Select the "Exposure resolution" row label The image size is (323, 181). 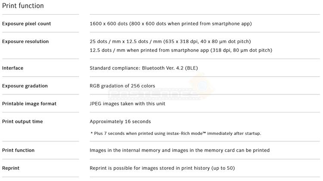pos(25,42)
